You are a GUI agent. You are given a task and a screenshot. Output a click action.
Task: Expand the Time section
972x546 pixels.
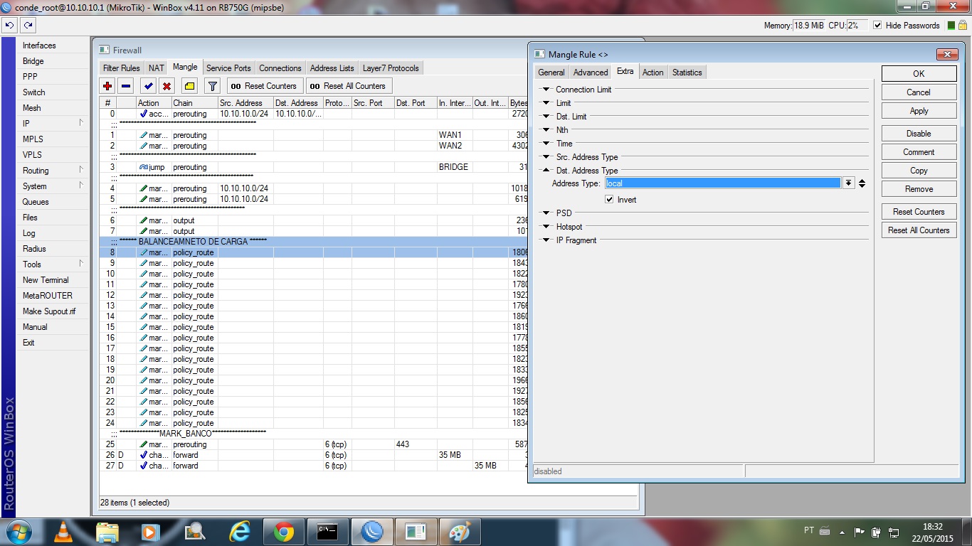coord(546,144)
